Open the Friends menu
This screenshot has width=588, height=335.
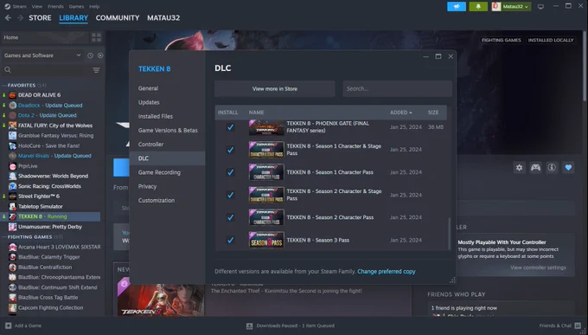click(55, 6)
